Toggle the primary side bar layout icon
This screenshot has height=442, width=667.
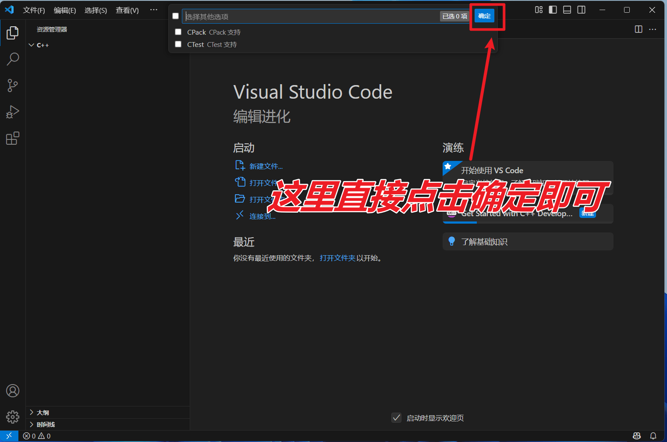click(553, 10)
